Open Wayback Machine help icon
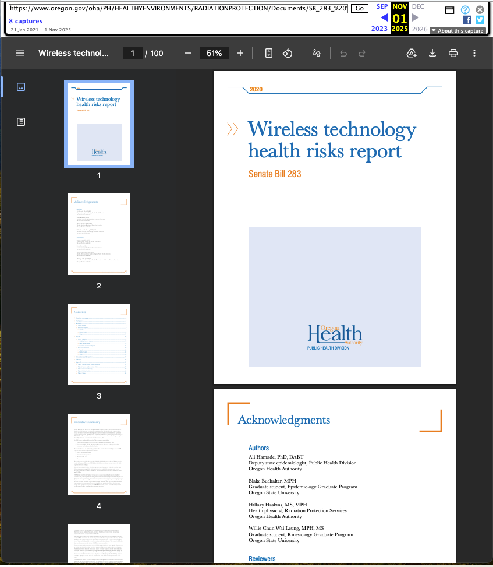 pos(465,10)
